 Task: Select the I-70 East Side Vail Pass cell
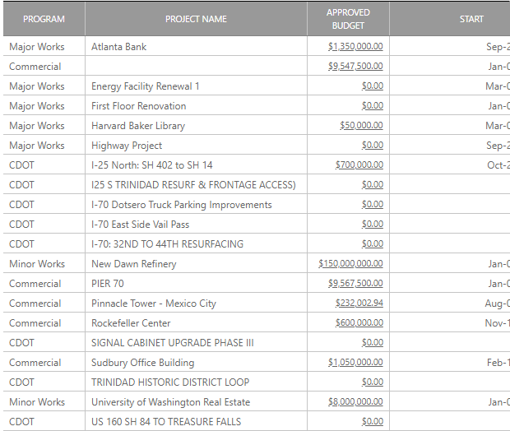point(196,224)
